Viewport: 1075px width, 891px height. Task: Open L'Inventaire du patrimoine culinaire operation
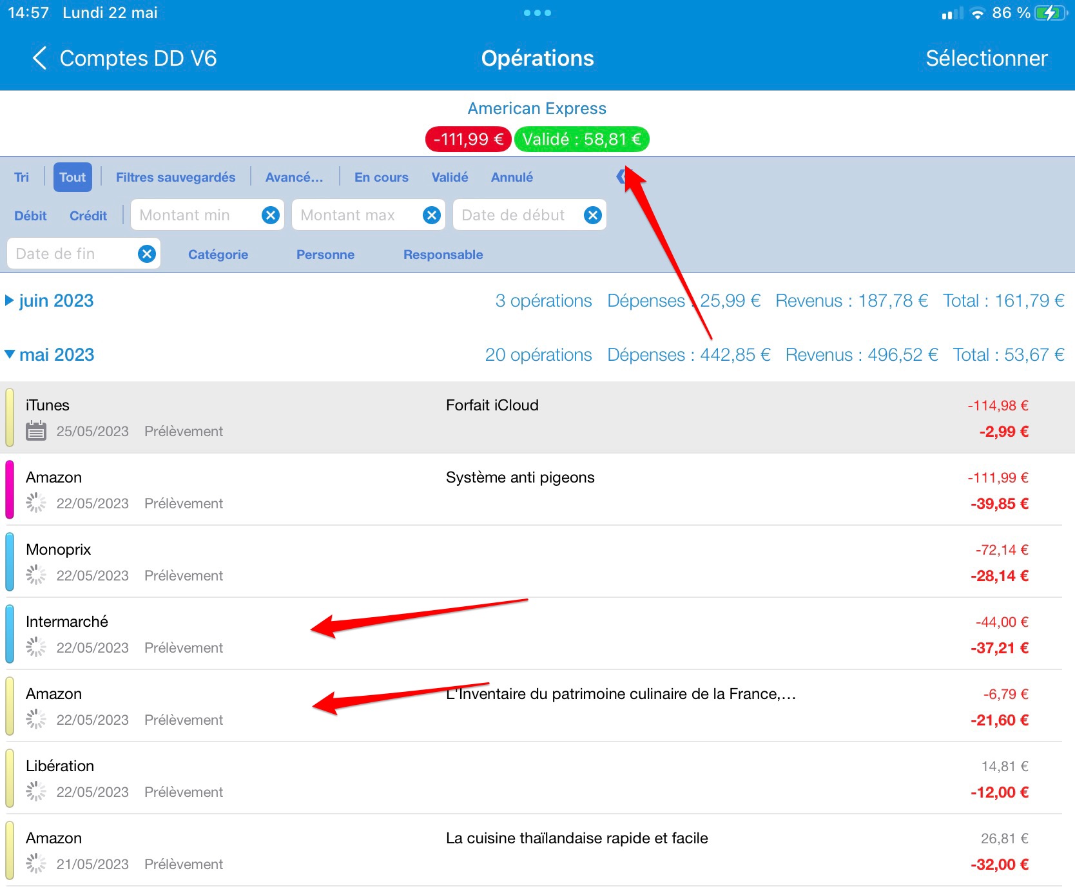(537, 706)
